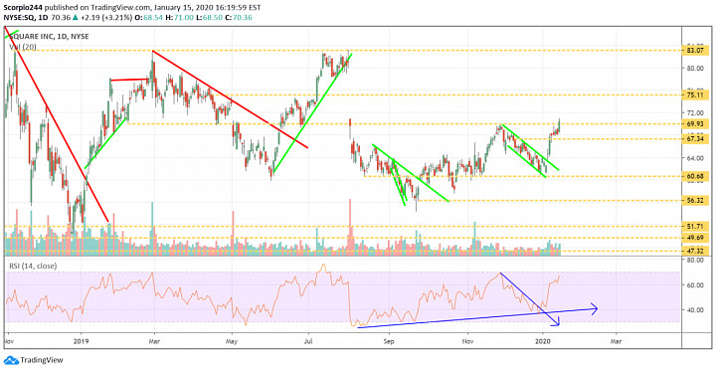This screenshot has height=371, width=716.
Task: Click the NYSE:SQ symbol text
Action: [x=19, y=17]
